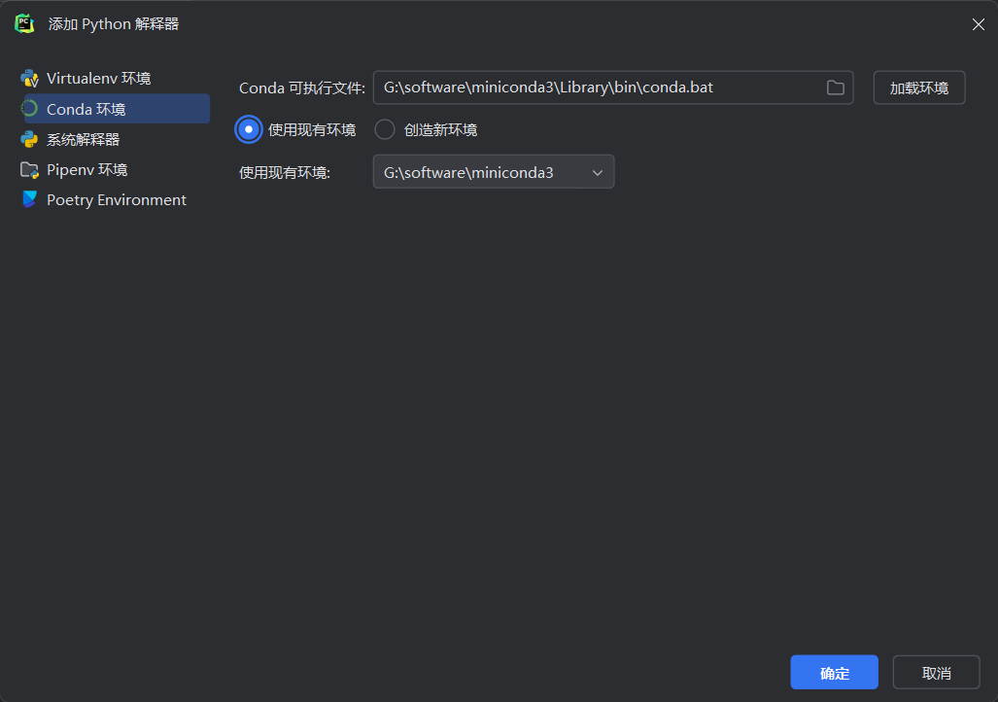Select the 创造新环境 radio button

[385, 130]
